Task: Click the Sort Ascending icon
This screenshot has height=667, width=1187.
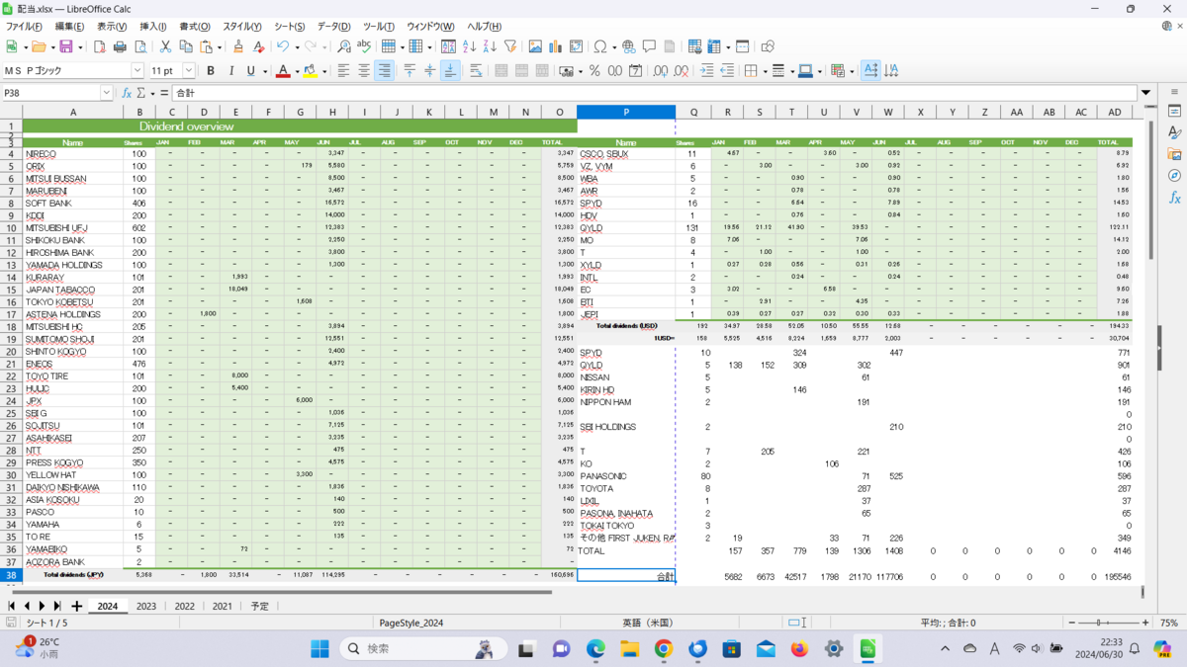Action: 469,46
